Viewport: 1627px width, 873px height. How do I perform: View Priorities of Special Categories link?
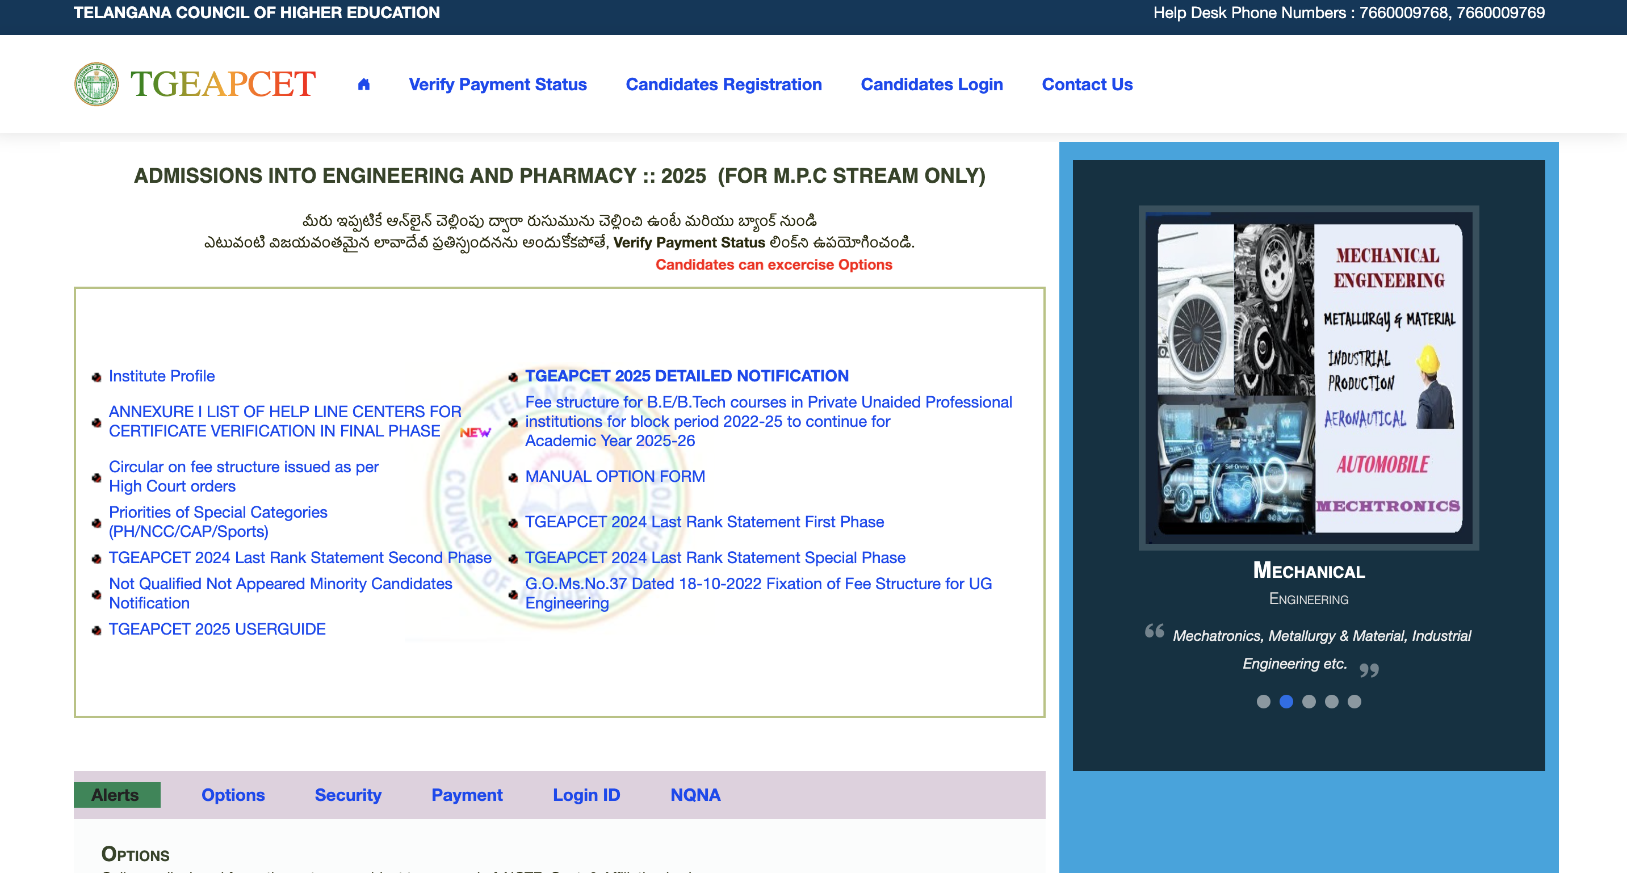[x=218, y=522]
